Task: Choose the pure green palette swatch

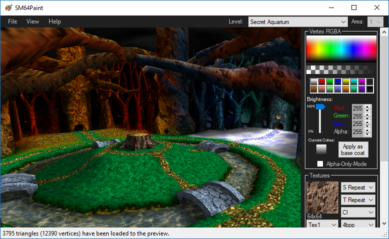Action: 330,81
